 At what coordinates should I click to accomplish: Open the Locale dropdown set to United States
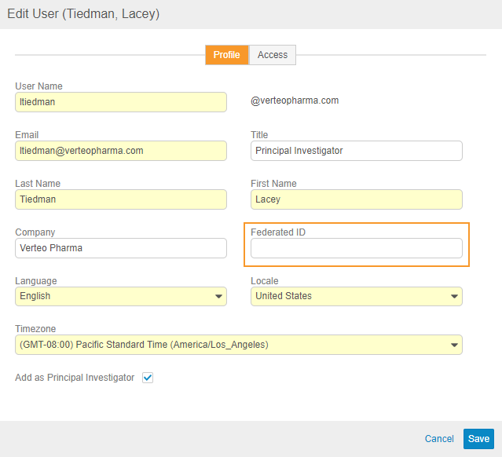point(356,297)
